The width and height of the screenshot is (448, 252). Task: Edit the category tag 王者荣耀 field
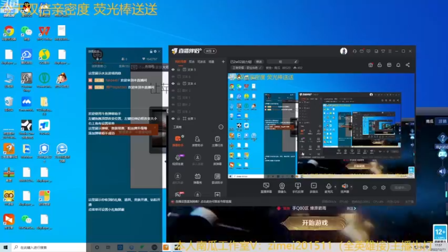coord(247,68)
